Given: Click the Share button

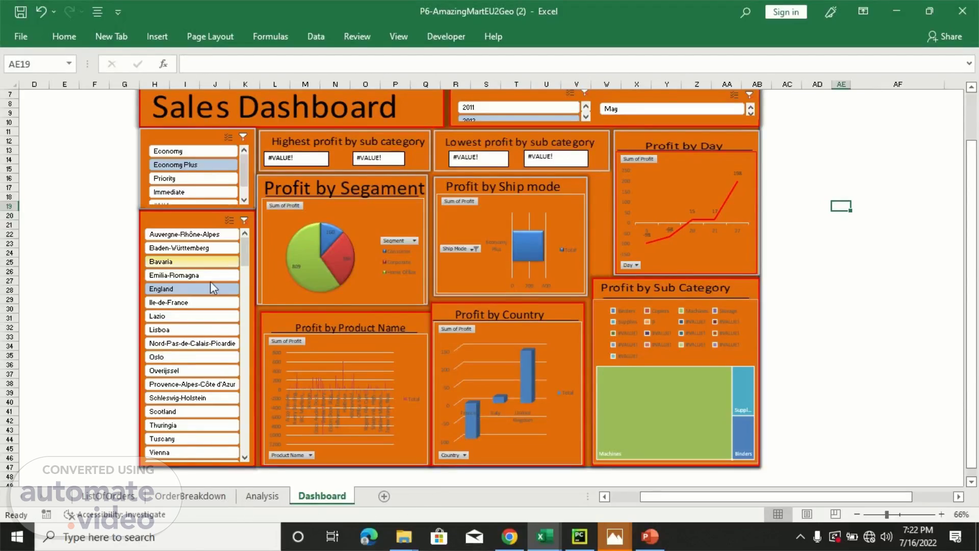Looking at the screenshot, I should click(x=944, y=36).
